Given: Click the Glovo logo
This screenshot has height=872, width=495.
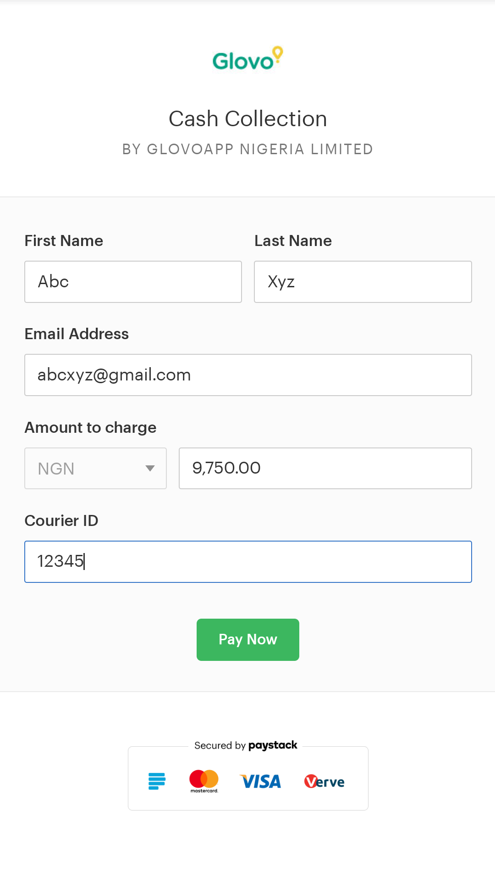Looking at the screenshot, I should click(247, 59).
